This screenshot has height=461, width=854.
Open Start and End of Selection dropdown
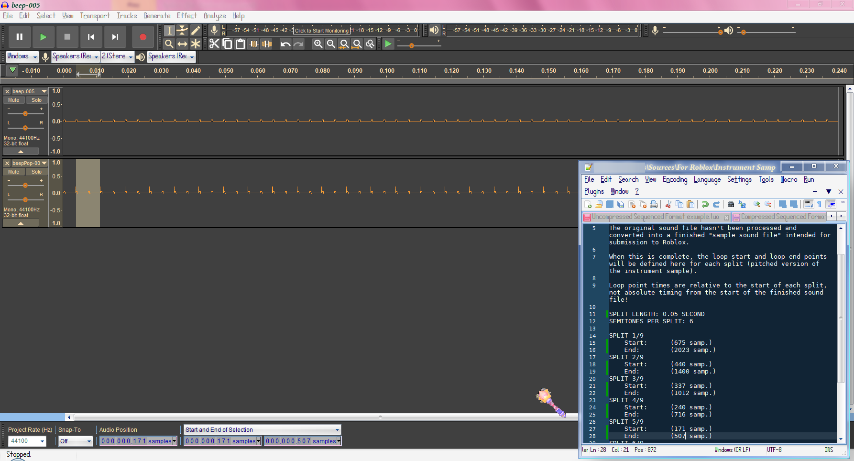click(x=262, y=430)
